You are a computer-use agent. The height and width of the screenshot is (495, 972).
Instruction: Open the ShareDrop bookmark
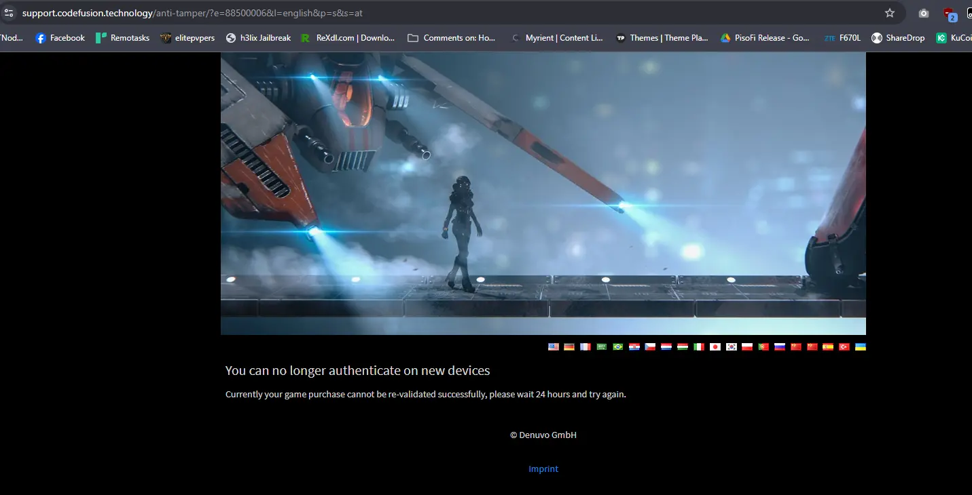[898, 38]
